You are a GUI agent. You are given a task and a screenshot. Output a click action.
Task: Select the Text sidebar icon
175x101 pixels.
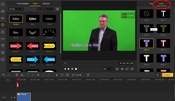point(3,25)
